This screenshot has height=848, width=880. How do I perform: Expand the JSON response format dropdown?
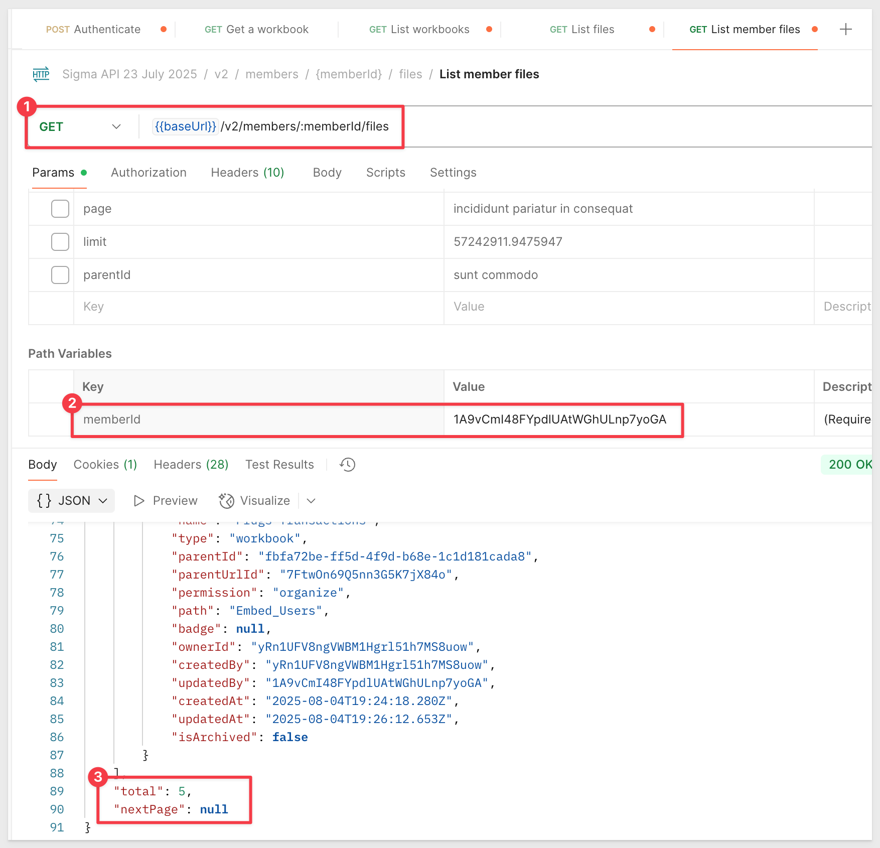(x=103, y=501)
